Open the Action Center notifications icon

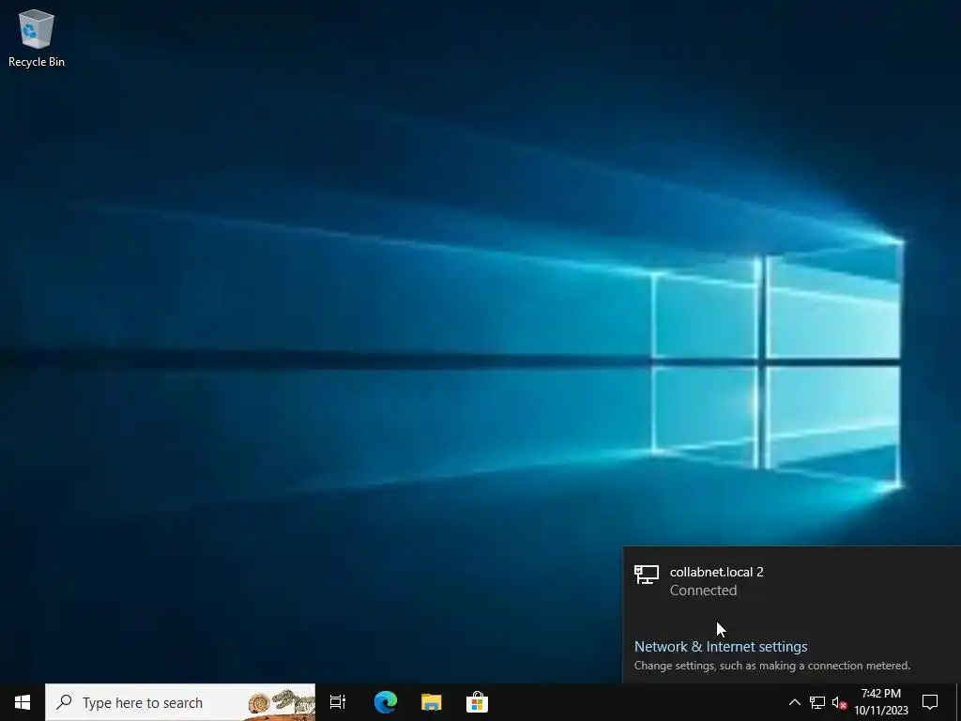point(930,702)
